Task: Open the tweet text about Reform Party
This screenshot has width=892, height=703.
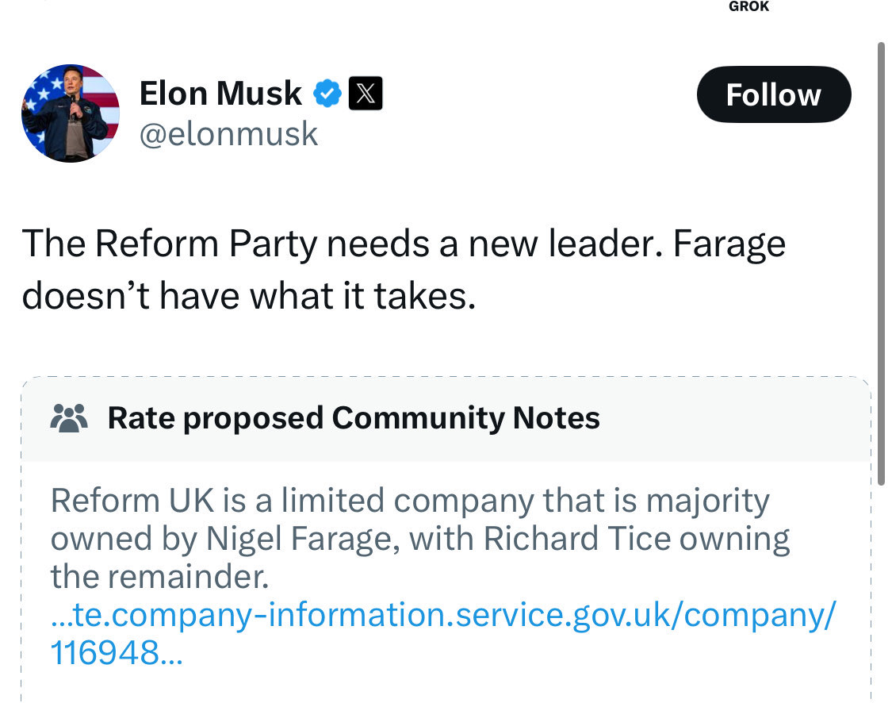Action: point(404,244)
